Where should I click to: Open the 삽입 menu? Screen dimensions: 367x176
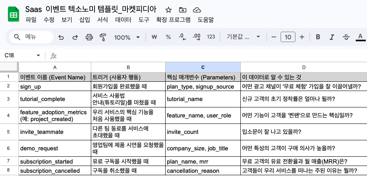coord(85,20)
